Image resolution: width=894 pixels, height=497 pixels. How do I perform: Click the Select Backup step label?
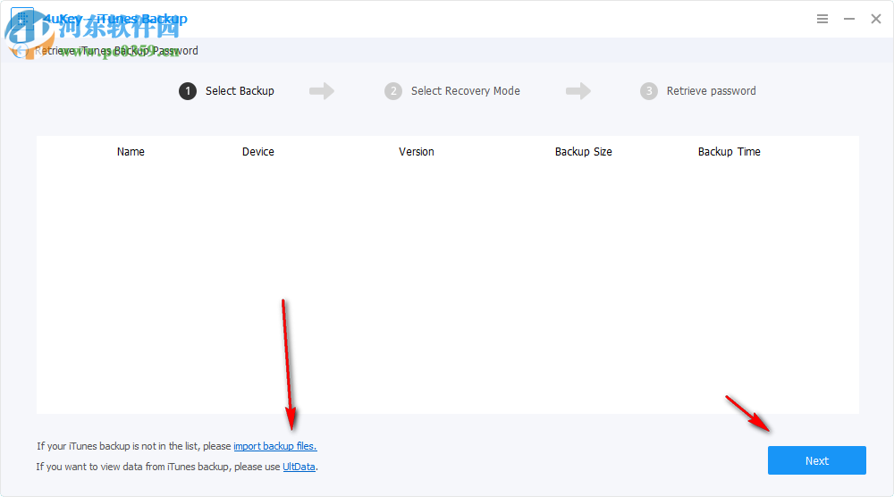(240, 91)
